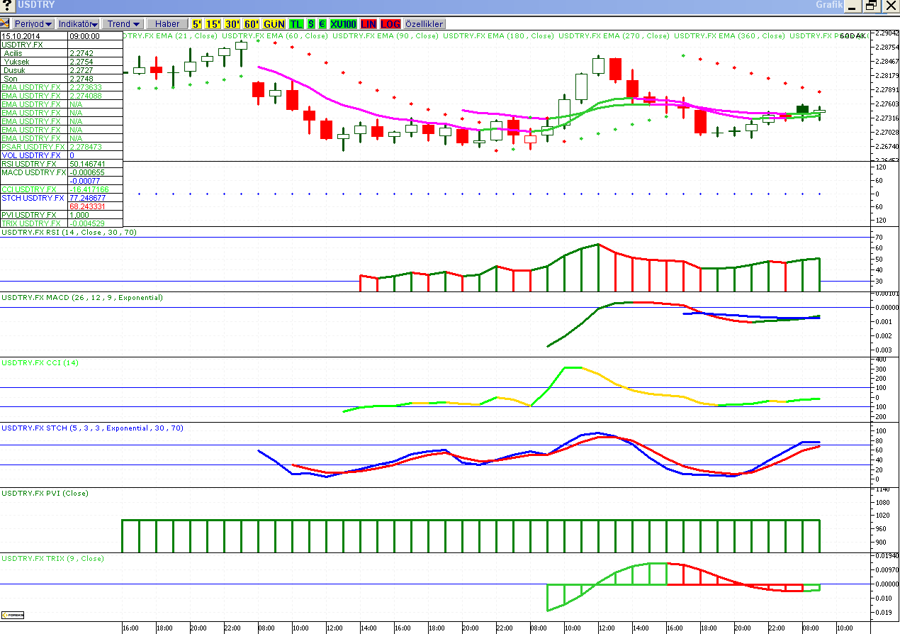
Task: Open the Periyod dropdown
Action: pyautogui.click(x=33, y=24)
